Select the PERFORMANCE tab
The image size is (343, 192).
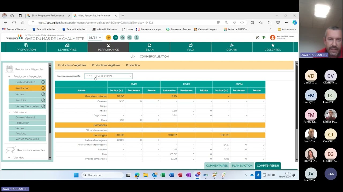(x=108, y=47)
